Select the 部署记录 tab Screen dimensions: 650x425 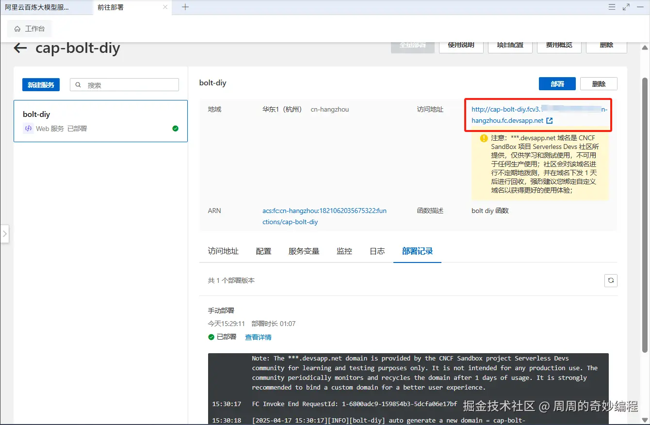pyautogui.click(x=417, y=251)
